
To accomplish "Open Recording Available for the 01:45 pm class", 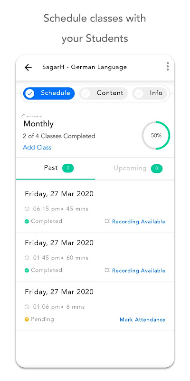I will [x=139, y=271].
